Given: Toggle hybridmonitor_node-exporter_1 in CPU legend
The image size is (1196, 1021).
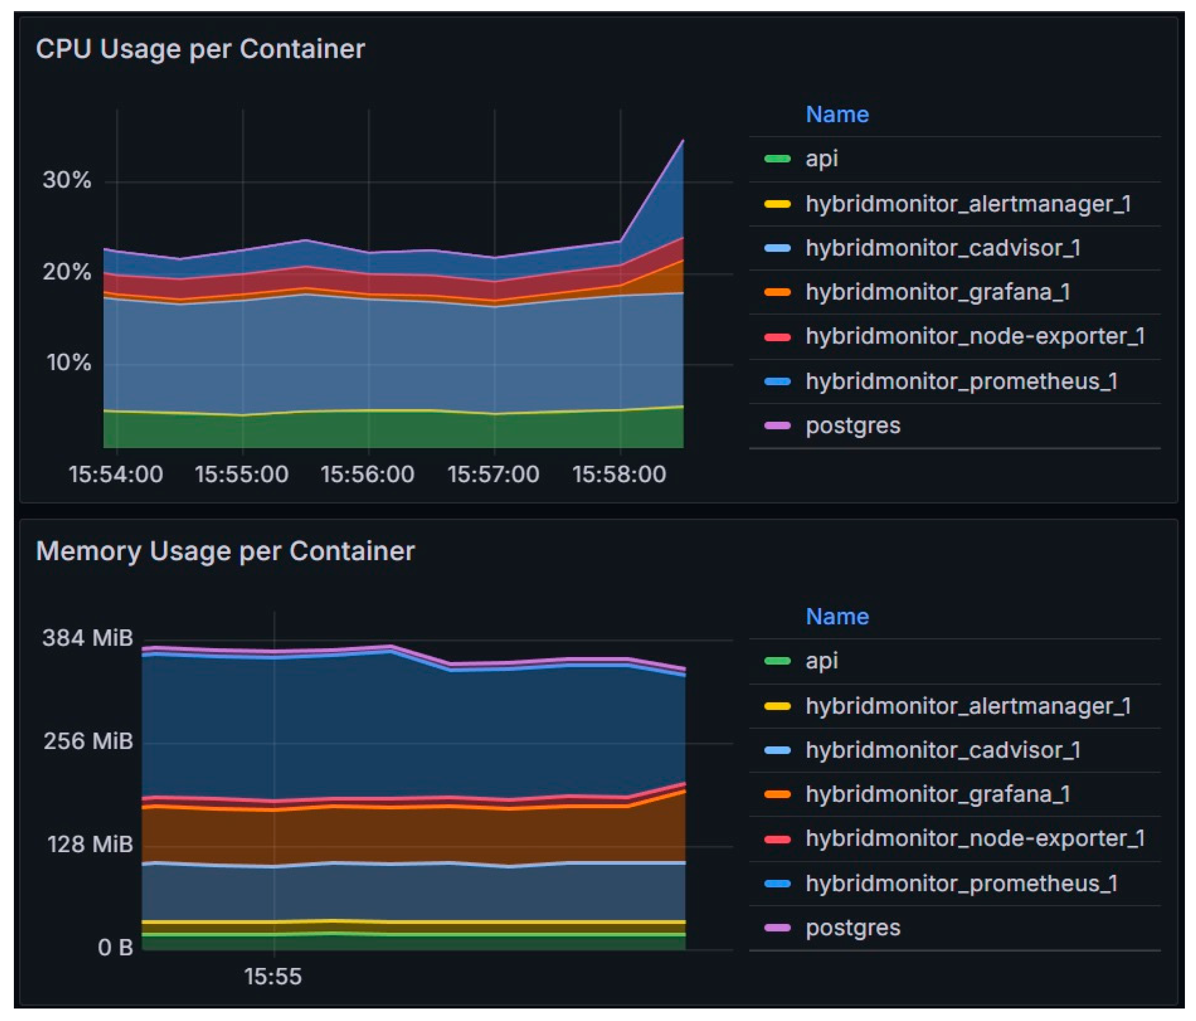Looking at the screenshot, I should point(975,337).
